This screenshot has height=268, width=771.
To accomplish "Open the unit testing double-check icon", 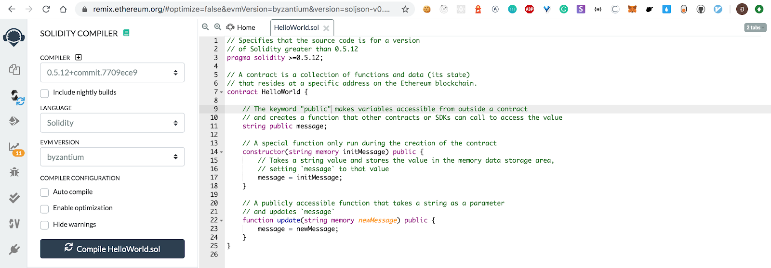I will click(14, 198).
